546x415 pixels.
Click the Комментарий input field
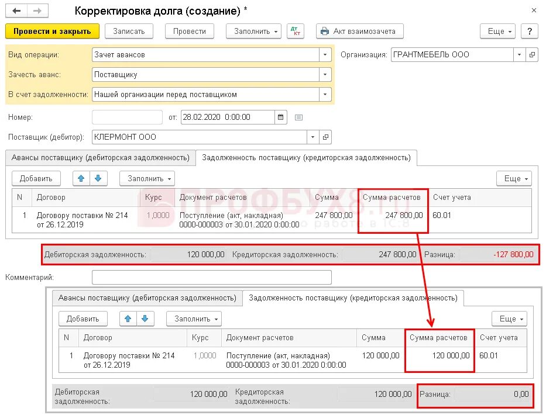click(x=212, y=277)
